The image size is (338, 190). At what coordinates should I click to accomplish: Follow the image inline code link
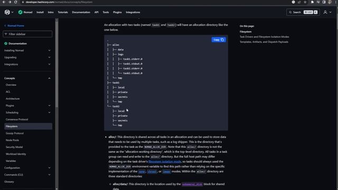pyautogui.click(x=166, y=172)
